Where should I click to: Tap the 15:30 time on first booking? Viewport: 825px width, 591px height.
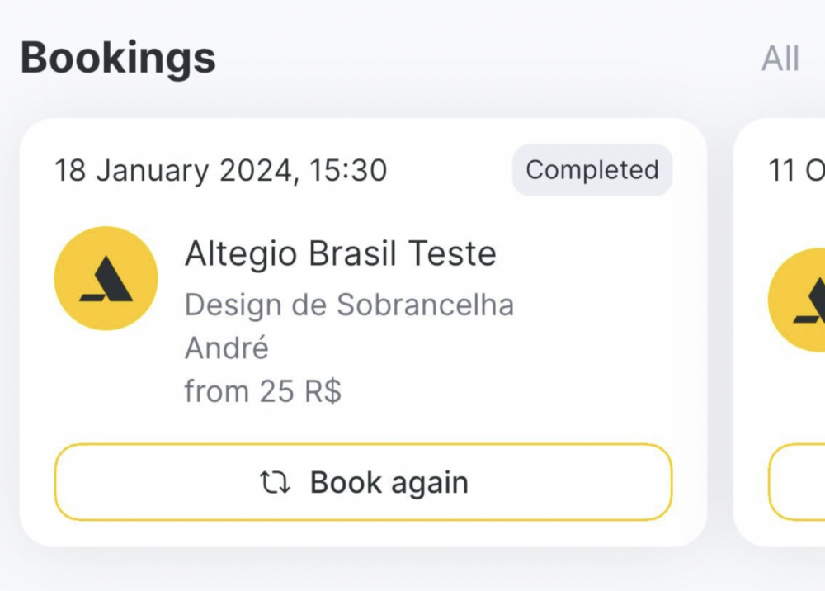point(348,171)
